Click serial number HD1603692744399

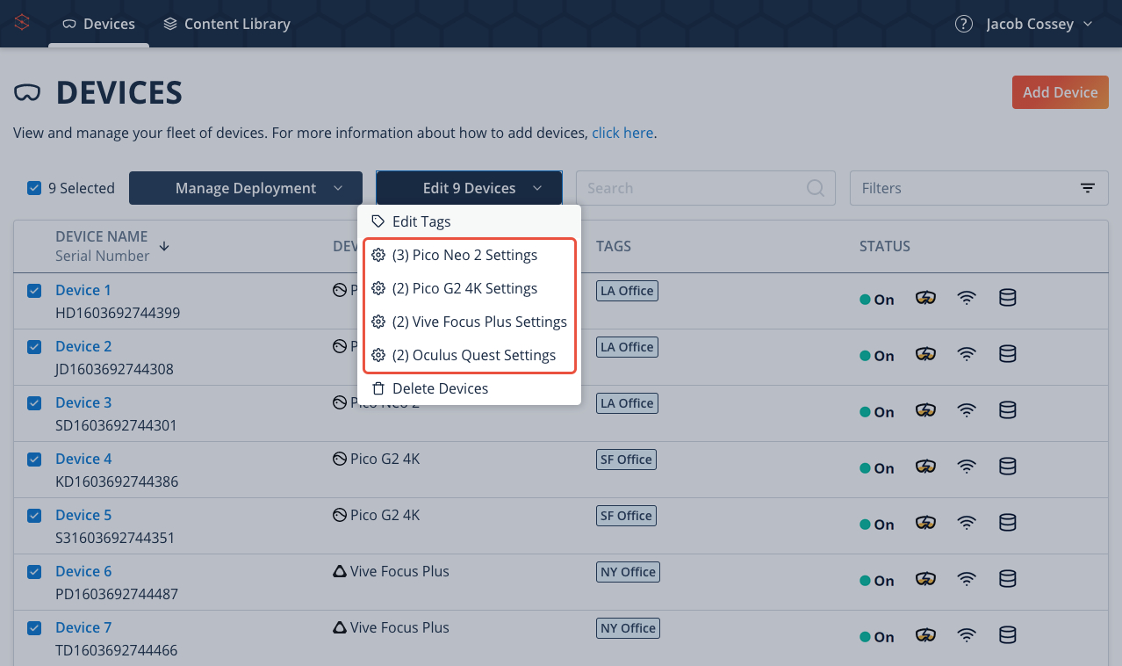click(x=118, y=313)
